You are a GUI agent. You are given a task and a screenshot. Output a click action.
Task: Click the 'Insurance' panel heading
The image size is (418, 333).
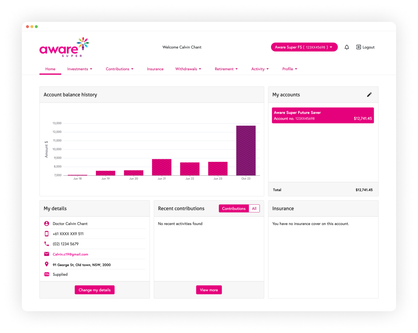point(283,209)
